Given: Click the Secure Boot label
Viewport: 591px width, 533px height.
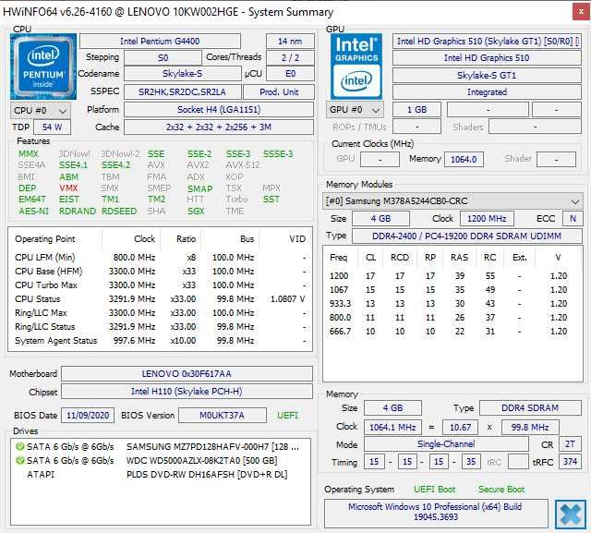Looking at the screenshot, I should [501, 490].
